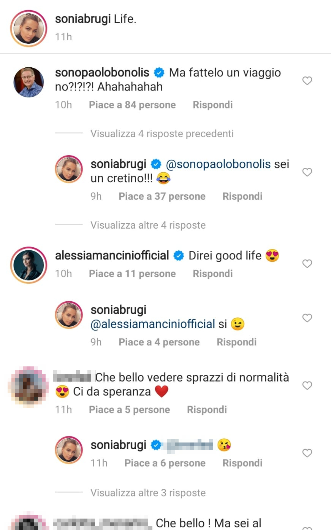Like alessiamanciniofficial's "Direi good life" comment

(x=307, y=264)
